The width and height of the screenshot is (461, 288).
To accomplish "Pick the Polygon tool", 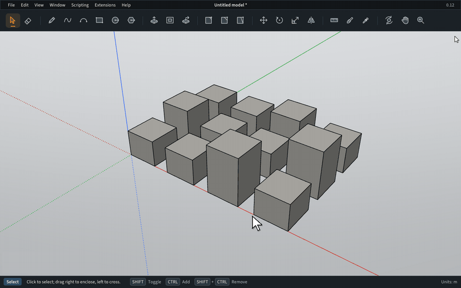I will coord(131,21).
